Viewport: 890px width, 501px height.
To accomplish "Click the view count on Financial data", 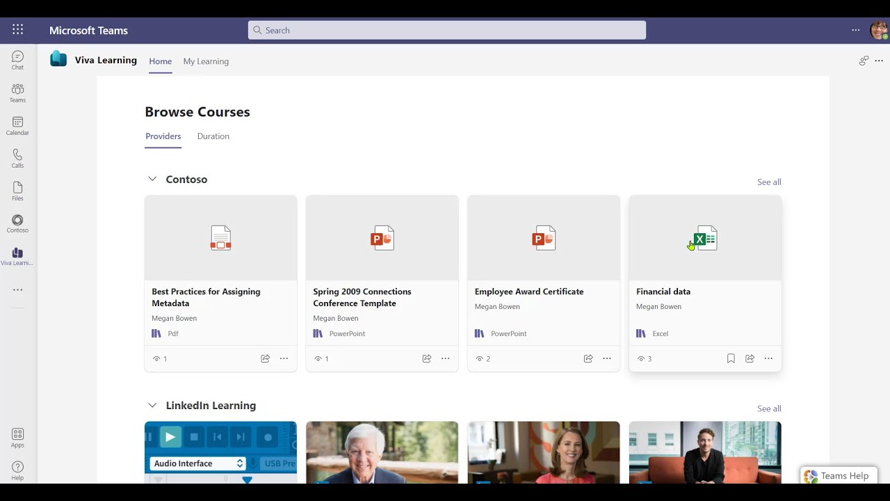I will (645, 359).
